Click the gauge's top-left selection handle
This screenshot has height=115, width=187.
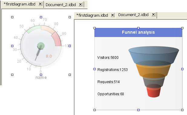[x=12, y=17]
